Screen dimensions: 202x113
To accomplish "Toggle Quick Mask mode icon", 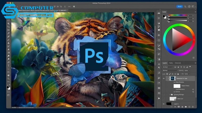I will [8, 92].
